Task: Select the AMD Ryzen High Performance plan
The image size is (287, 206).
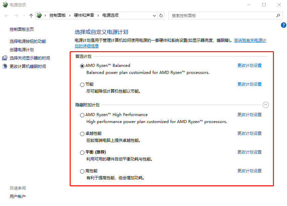Action: [82, 115]
